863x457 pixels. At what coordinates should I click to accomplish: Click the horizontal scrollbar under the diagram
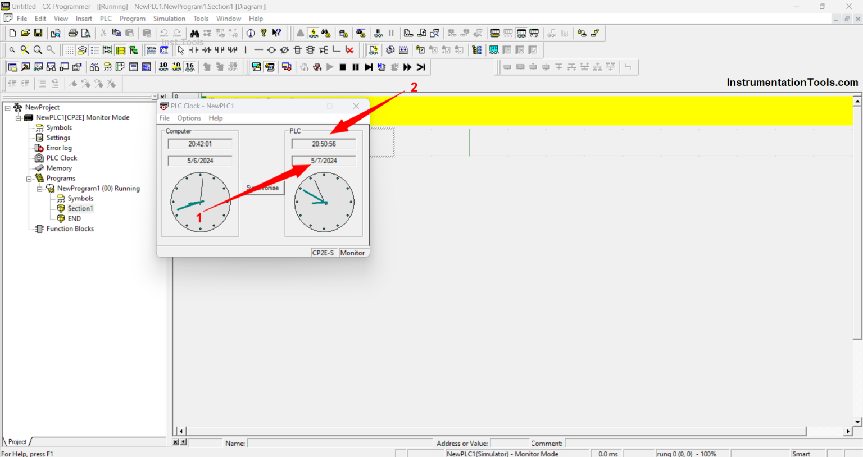coord(494,431)
